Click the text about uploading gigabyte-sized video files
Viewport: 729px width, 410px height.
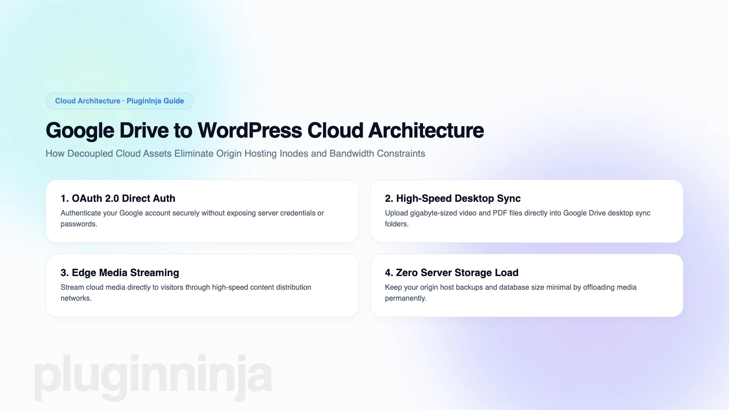[518, 219]
